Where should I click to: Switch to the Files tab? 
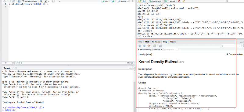(140, 42)
